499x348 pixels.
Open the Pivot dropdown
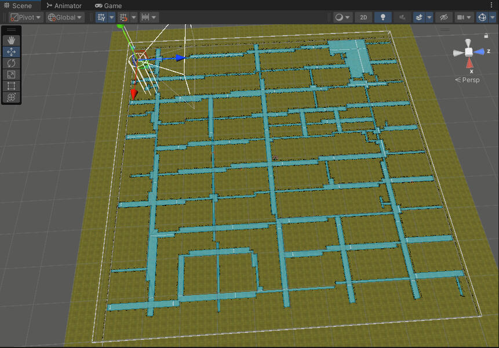point(26,17)
